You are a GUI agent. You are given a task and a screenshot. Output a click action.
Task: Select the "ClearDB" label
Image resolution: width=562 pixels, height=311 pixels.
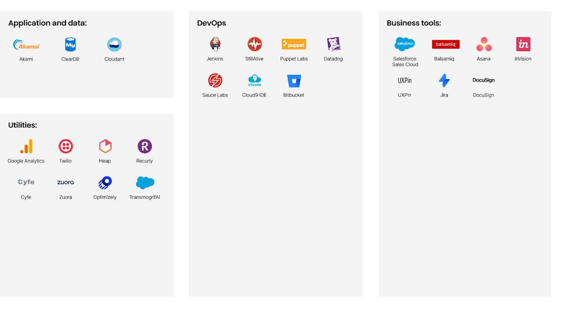click(x=70, y=59)
